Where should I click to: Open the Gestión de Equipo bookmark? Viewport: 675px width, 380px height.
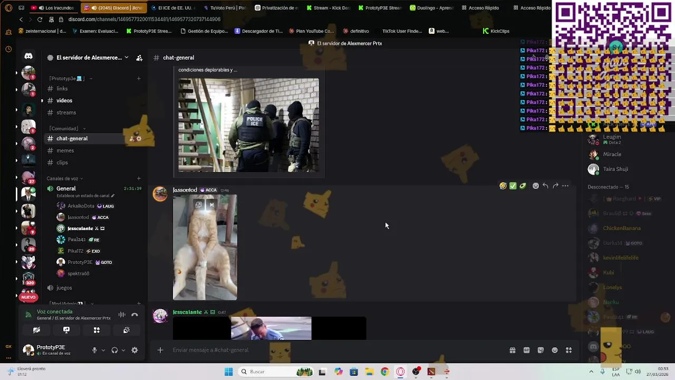point(204,31)
